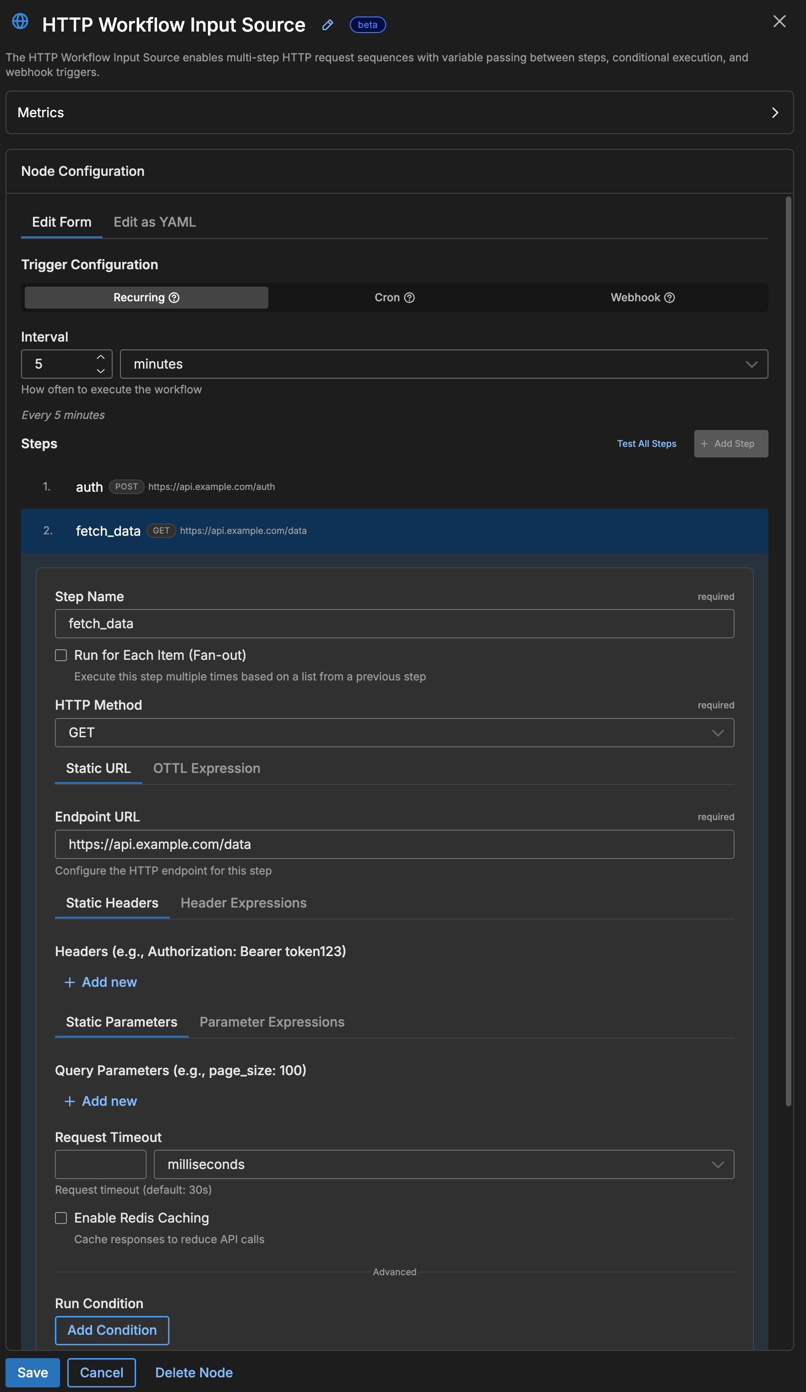Image resolution: width=806 pixels, height=1392 pixels.
Task: Click the help icon next to Webhook
Action: (x=670, y=297)
